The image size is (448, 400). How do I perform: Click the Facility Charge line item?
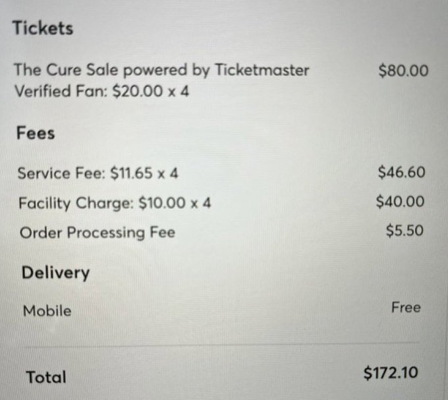(x=115, y=203)
